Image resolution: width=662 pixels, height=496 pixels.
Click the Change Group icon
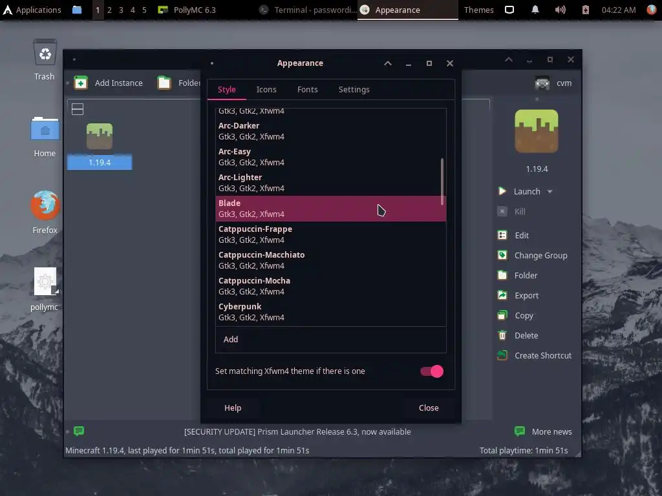click(x=502, y=255)
